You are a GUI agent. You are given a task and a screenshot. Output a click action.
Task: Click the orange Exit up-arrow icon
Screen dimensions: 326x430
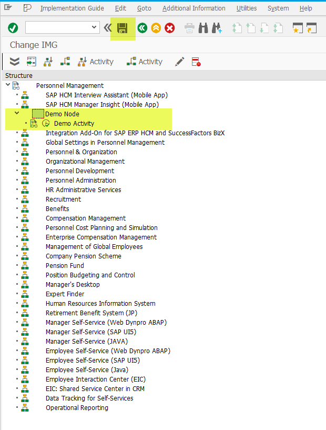(156, 28)
